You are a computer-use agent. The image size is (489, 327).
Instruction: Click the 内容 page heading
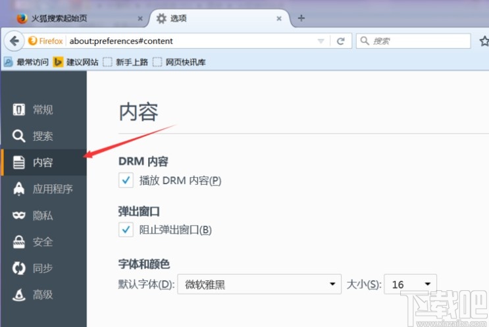138,113
